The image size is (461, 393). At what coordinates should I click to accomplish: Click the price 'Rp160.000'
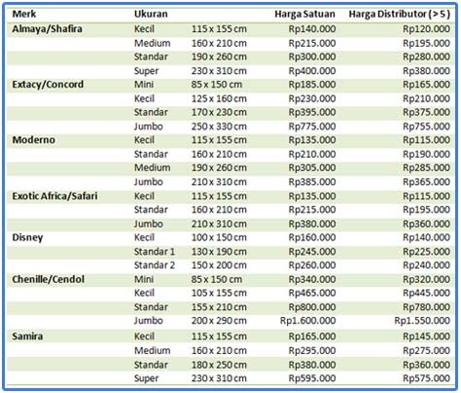coord(312,237)
